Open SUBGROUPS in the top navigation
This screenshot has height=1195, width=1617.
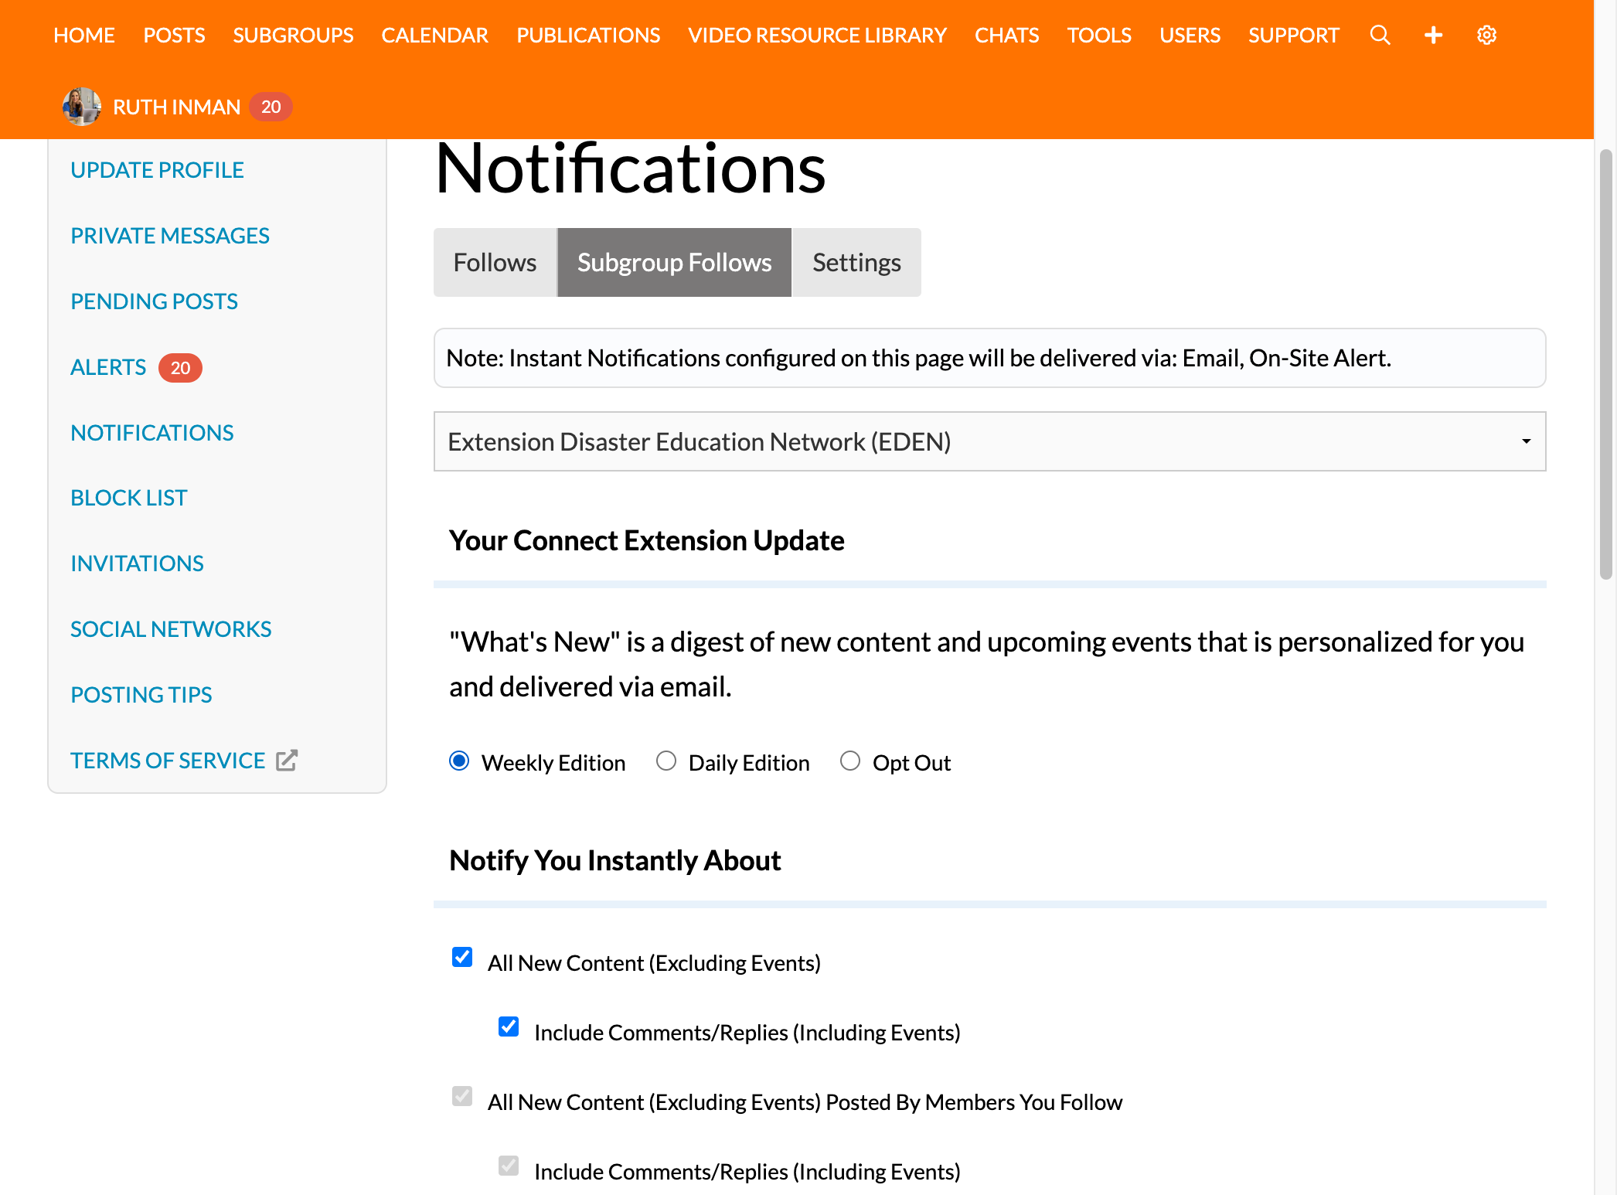coord(293,36)
